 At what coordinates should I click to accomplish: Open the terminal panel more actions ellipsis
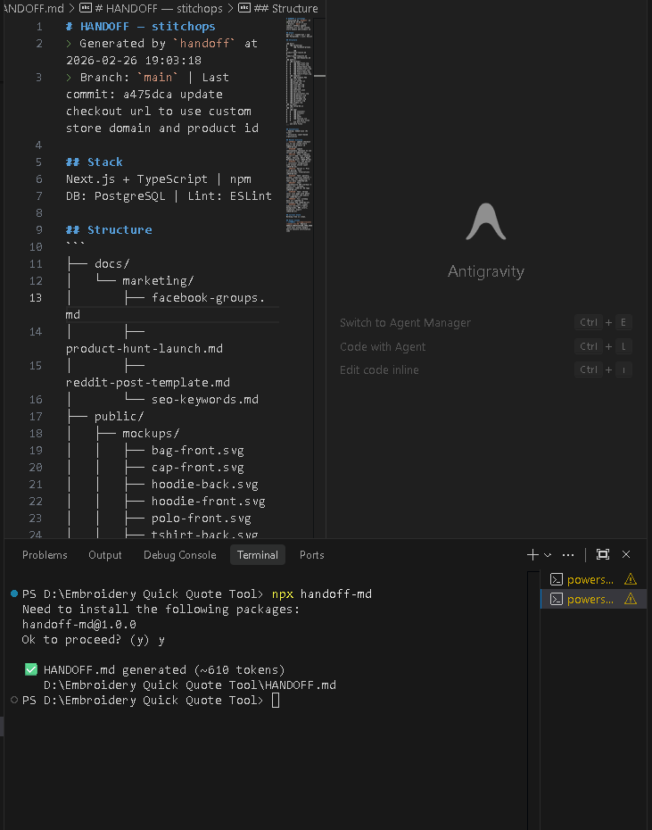tap(568, 555)
